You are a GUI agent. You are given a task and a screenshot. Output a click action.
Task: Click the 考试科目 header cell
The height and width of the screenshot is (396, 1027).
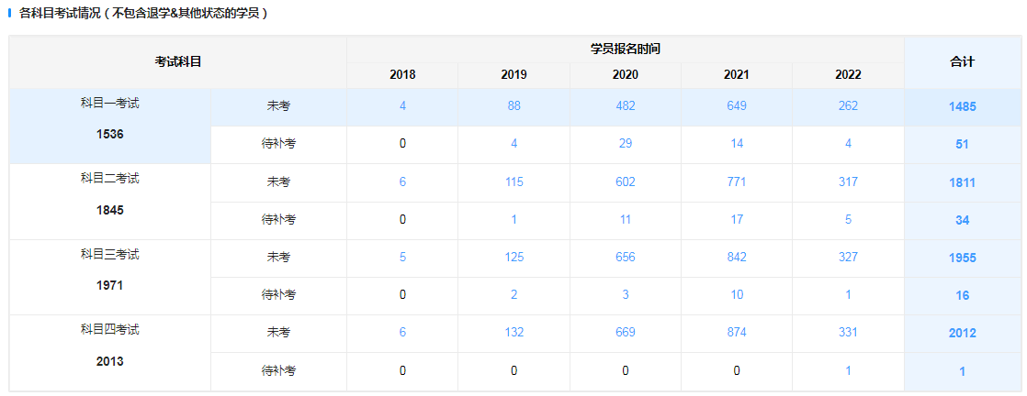[x=177, y=62]
